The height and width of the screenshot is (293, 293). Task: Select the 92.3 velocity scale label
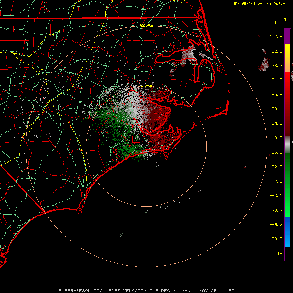pos(277,51)
